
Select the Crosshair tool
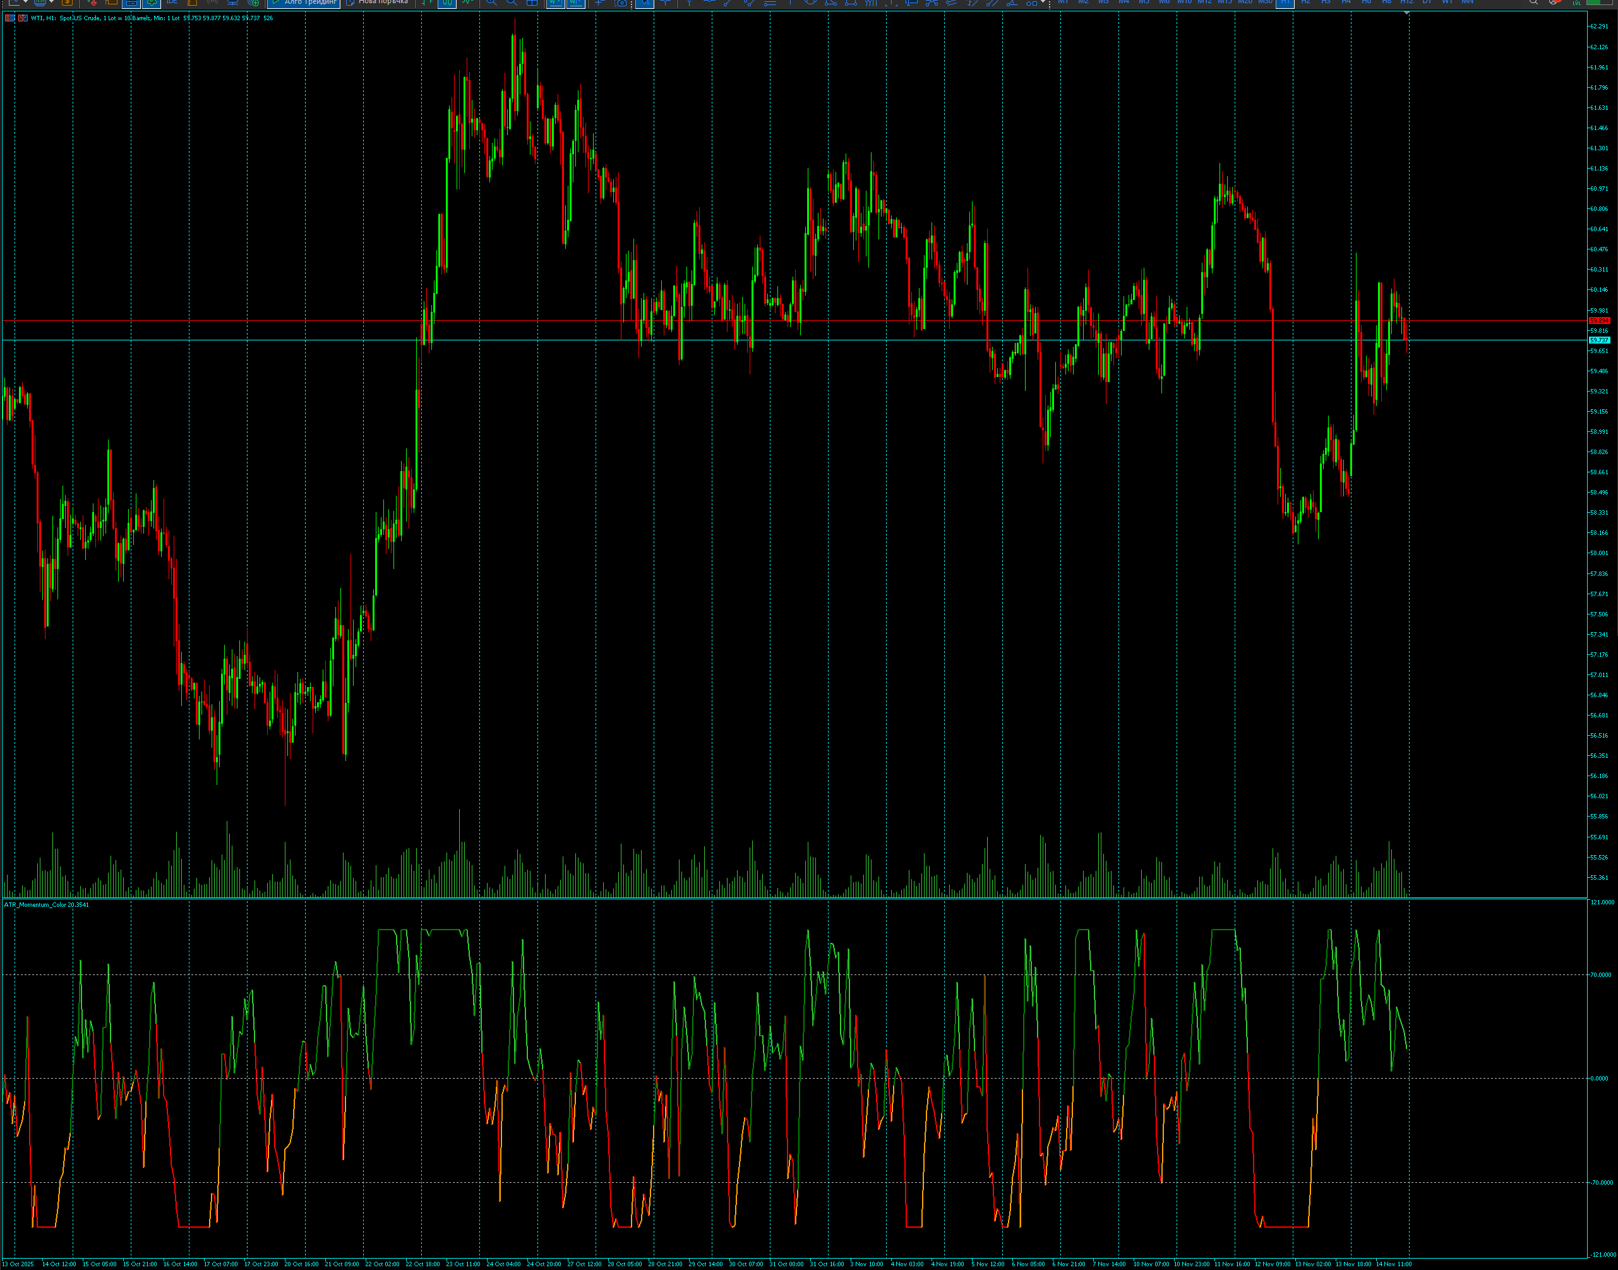click(599, 4)
